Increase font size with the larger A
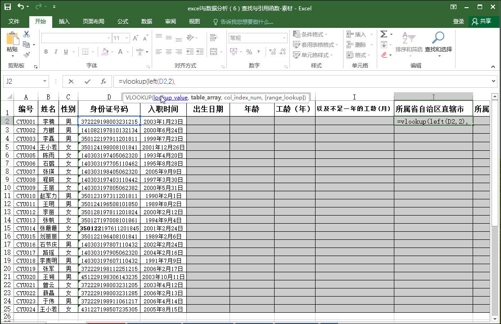This screenshot has height=324, width=501. coord(135,38)
